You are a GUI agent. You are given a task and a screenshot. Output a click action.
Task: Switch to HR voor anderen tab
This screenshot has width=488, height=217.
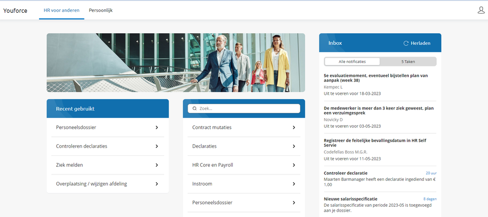[62, 10]
